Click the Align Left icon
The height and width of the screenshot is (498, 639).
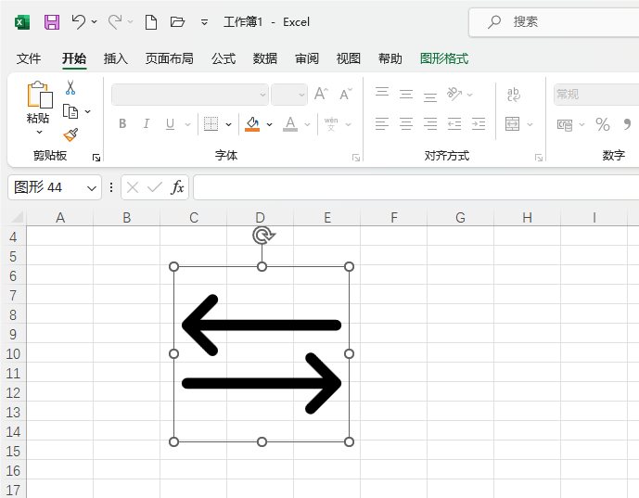382,124
